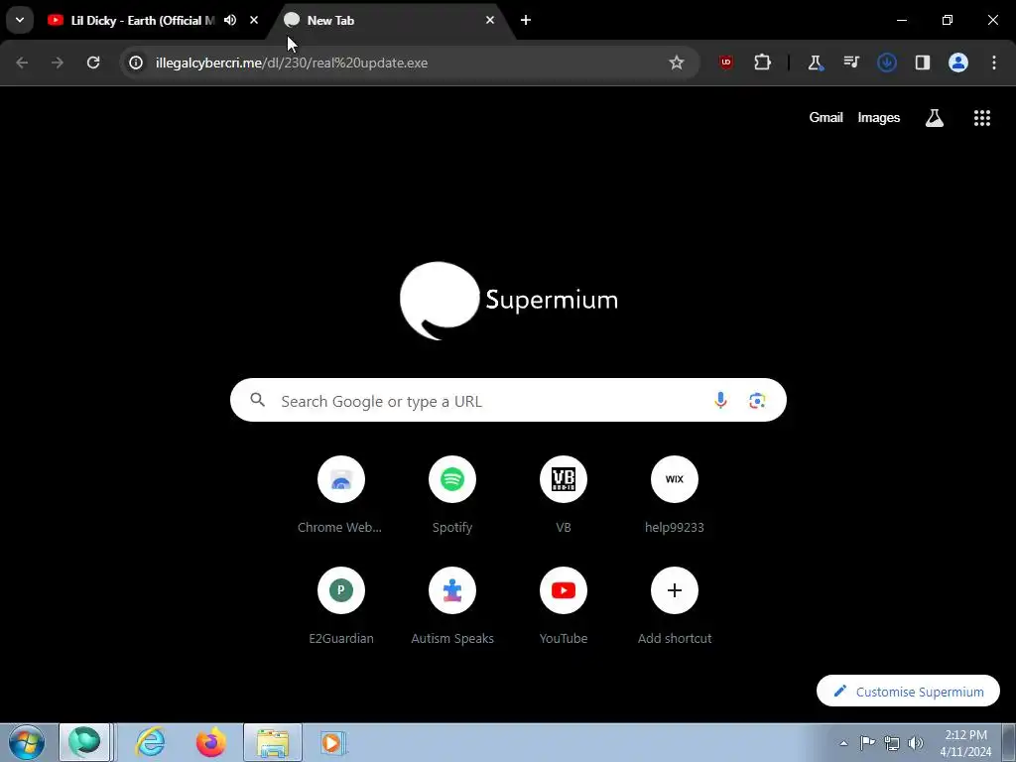This screenshot has width=1016, height=762.
Task: Select the New Tab tab
Action: coord(389,21)
